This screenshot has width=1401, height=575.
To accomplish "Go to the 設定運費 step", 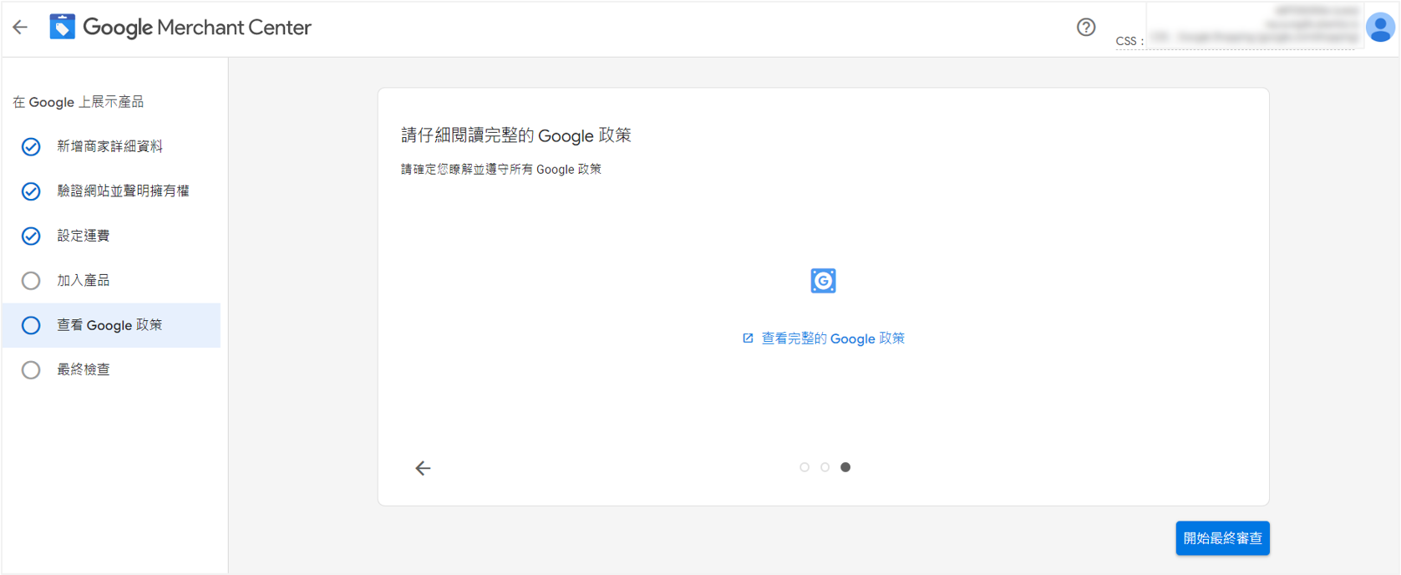I will click(x=111, y=237).
